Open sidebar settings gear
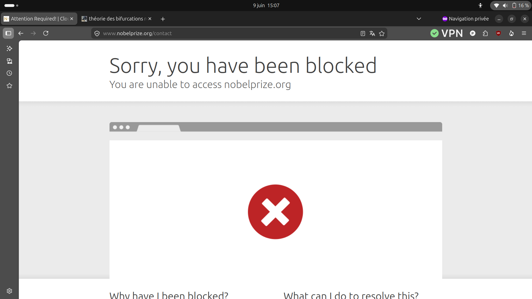Screen dimensions: 532x299 [x=9, y=291]
